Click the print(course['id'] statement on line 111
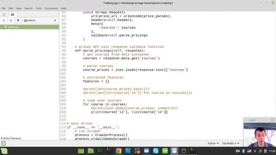The image size is (276, 155). 129,112
